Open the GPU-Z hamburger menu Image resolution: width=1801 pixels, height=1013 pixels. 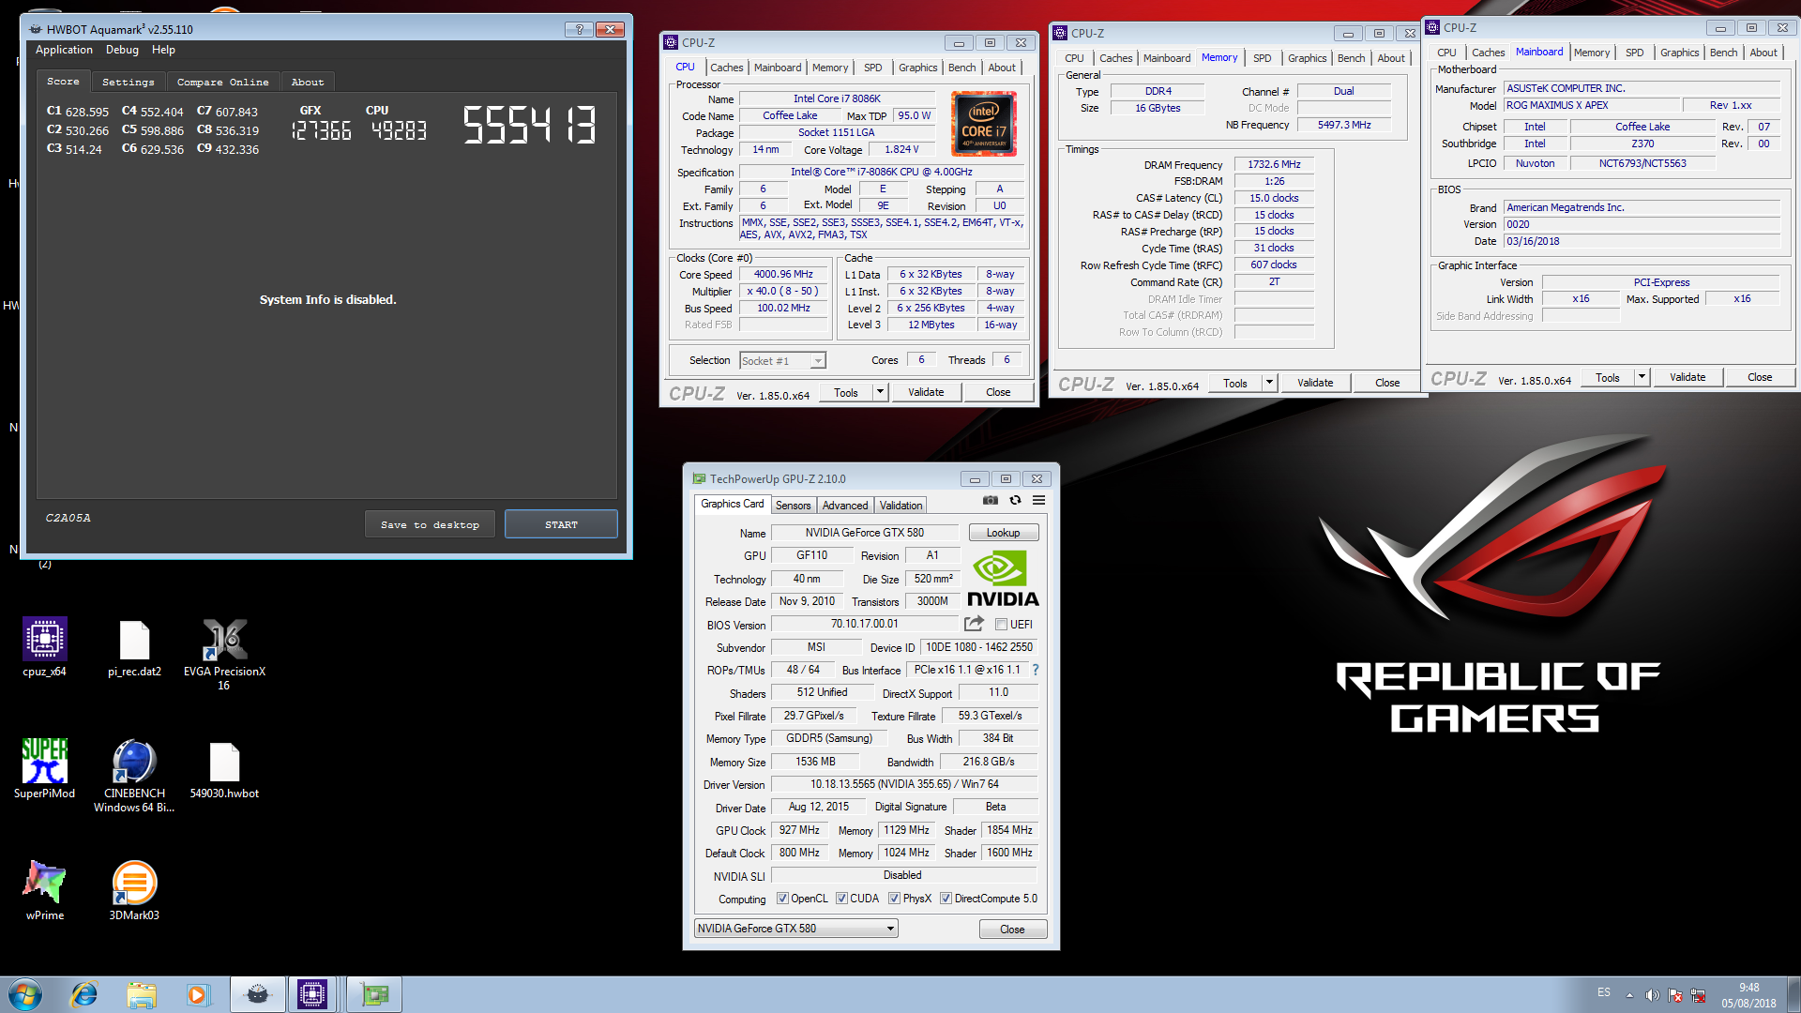coord(1039,500)
